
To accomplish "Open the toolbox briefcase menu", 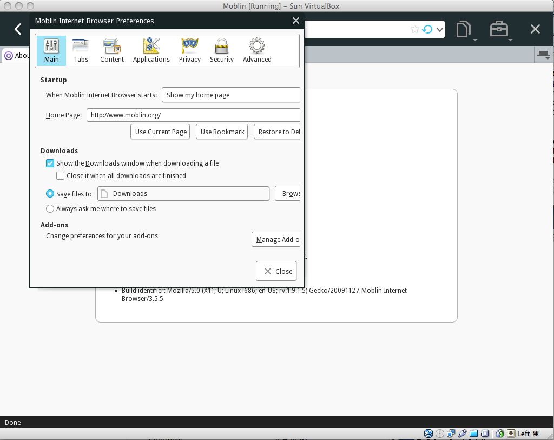I will pos(500,30).
